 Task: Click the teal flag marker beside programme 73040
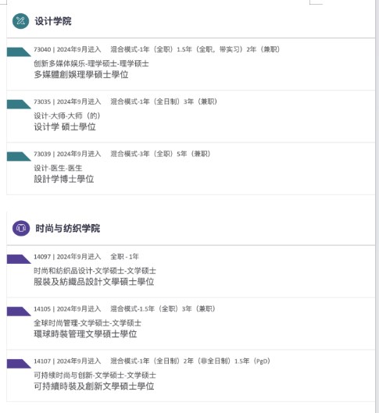pyautogui.click(x=19, y=52)
